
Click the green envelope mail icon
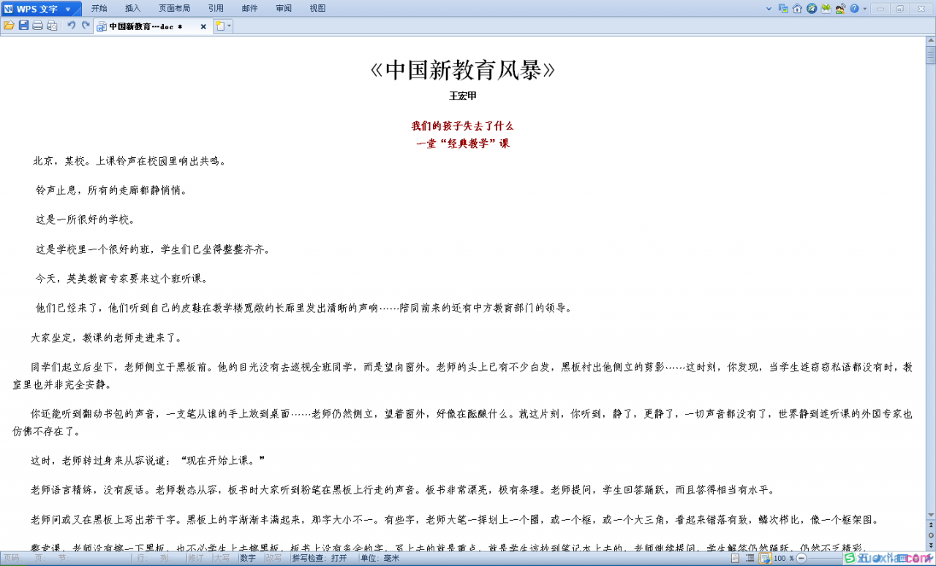pos(826,8)
